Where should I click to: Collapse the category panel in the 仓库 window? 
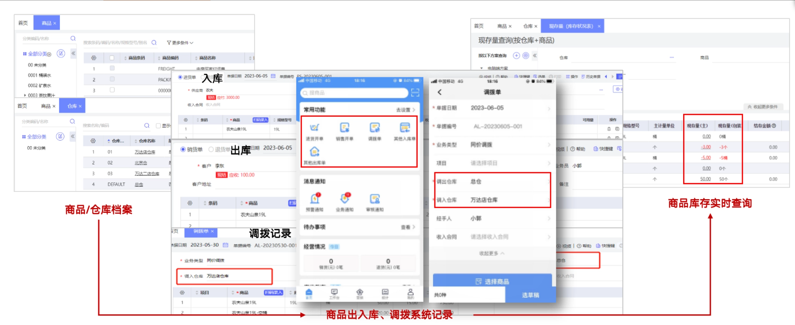point(73,136)
